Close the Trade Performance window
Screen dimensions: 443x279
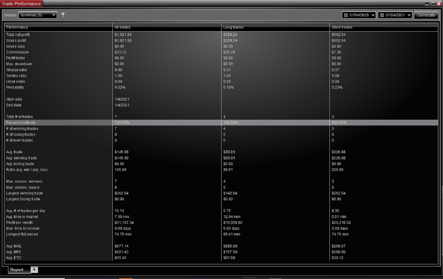coord(439,4)
